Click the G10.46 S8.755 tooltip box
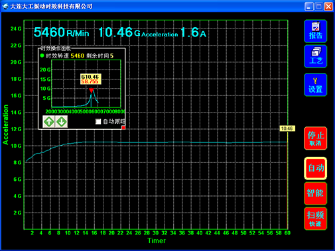 pos(91,79)
